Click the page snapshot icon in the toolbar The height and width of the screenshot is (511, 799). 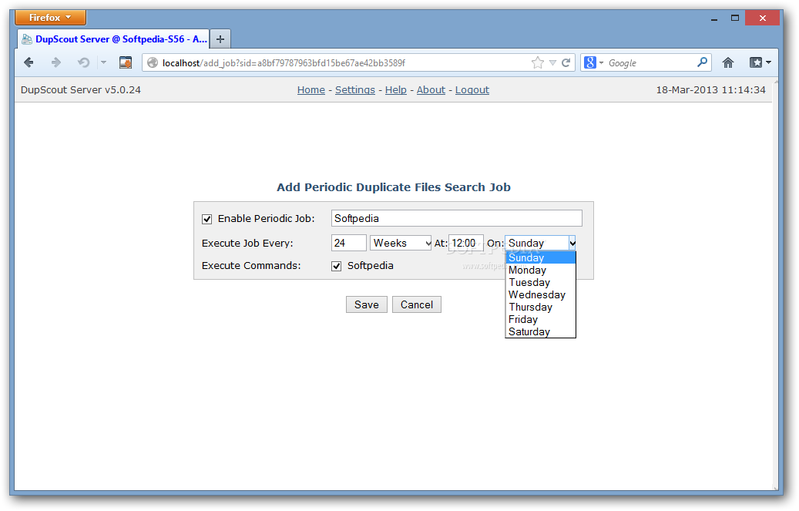point(126,62)
